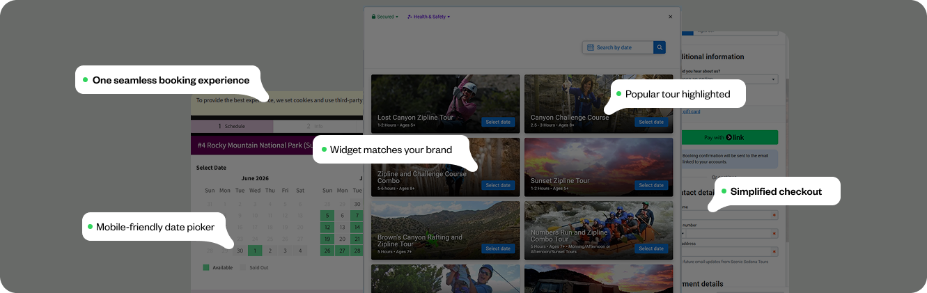The width and height of the screenshot is (927, 293).
Task: Click the green lock icon beside Secured
Action: coord(373,17)
